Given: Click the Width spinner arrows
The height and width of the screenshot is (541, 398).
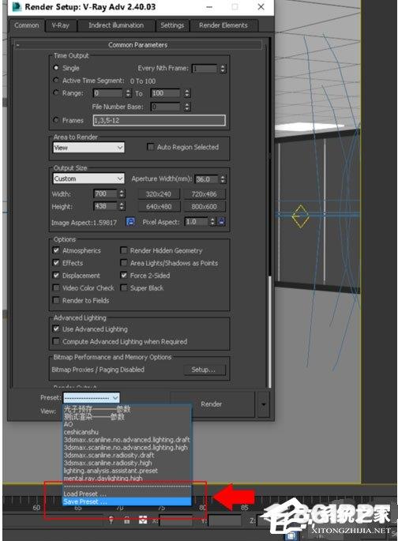Looking at the screenshot, I should pos(122,193).
